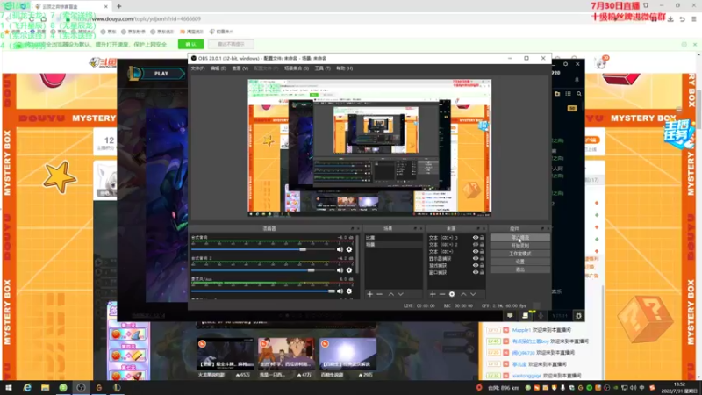Lock the 游戏捕获 source
The width and height of the screenshot is (702, 395).
pos(482,266)
